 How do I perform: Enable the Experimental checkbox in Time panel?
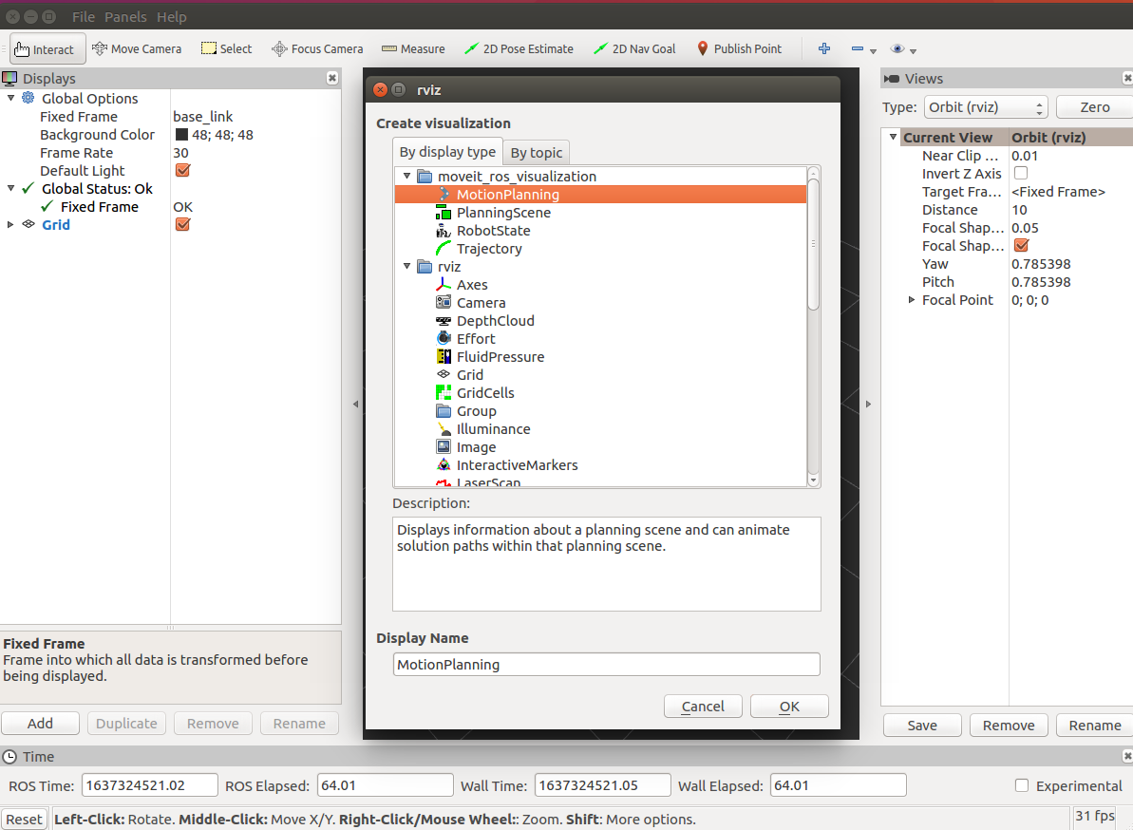pyautogui.click(x=1022, y=785)
